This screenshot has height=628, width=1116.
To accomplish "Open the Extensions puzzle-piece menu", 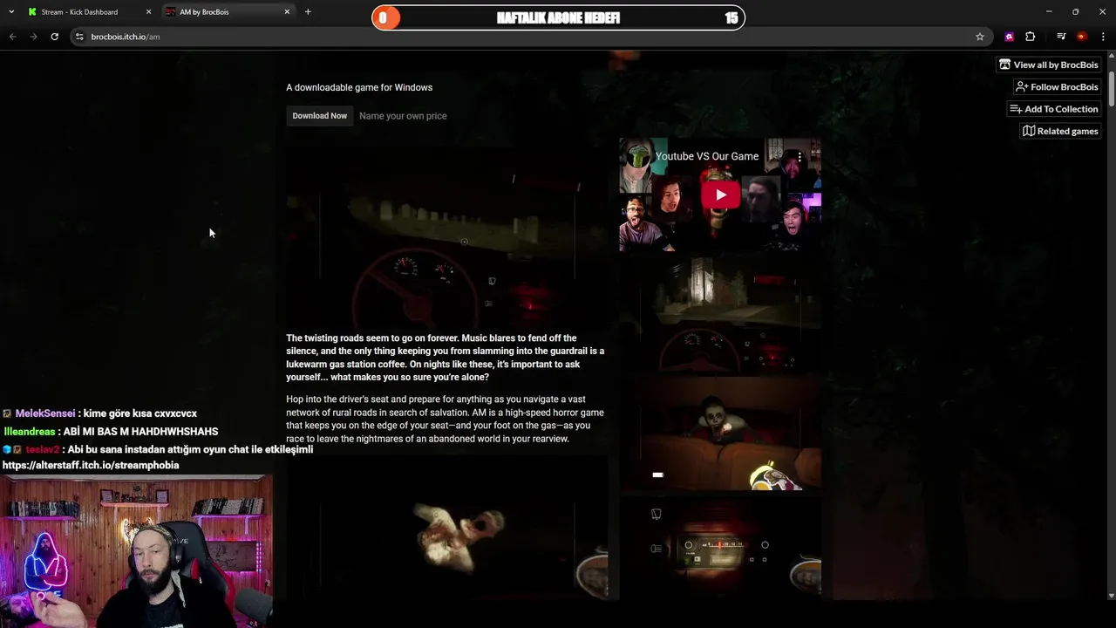I will (1031, 37).
